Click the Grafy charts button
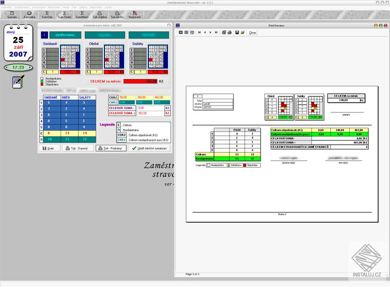The image size is (390, 287). (x=50, y=148)
